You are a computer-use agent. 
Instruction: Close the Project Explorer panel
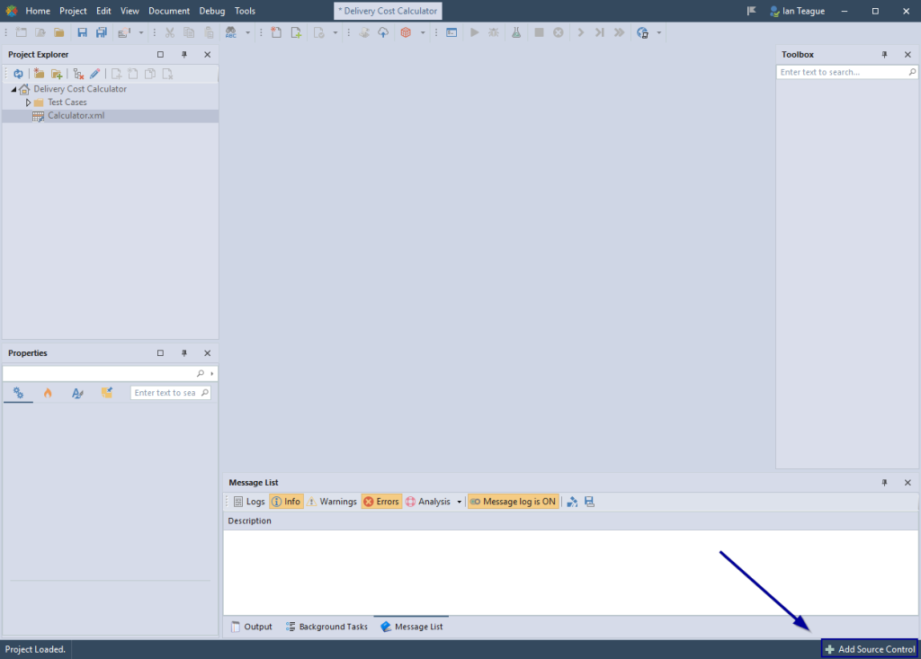[208, 55]
